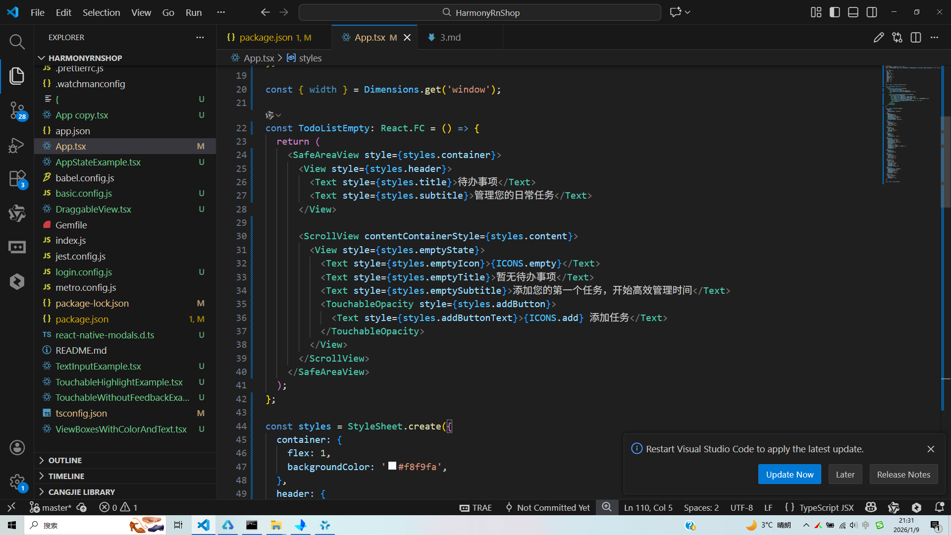Open DraggableView.tsx in the explorer
This screenshot has height=535, width=951.
point(93,209)
